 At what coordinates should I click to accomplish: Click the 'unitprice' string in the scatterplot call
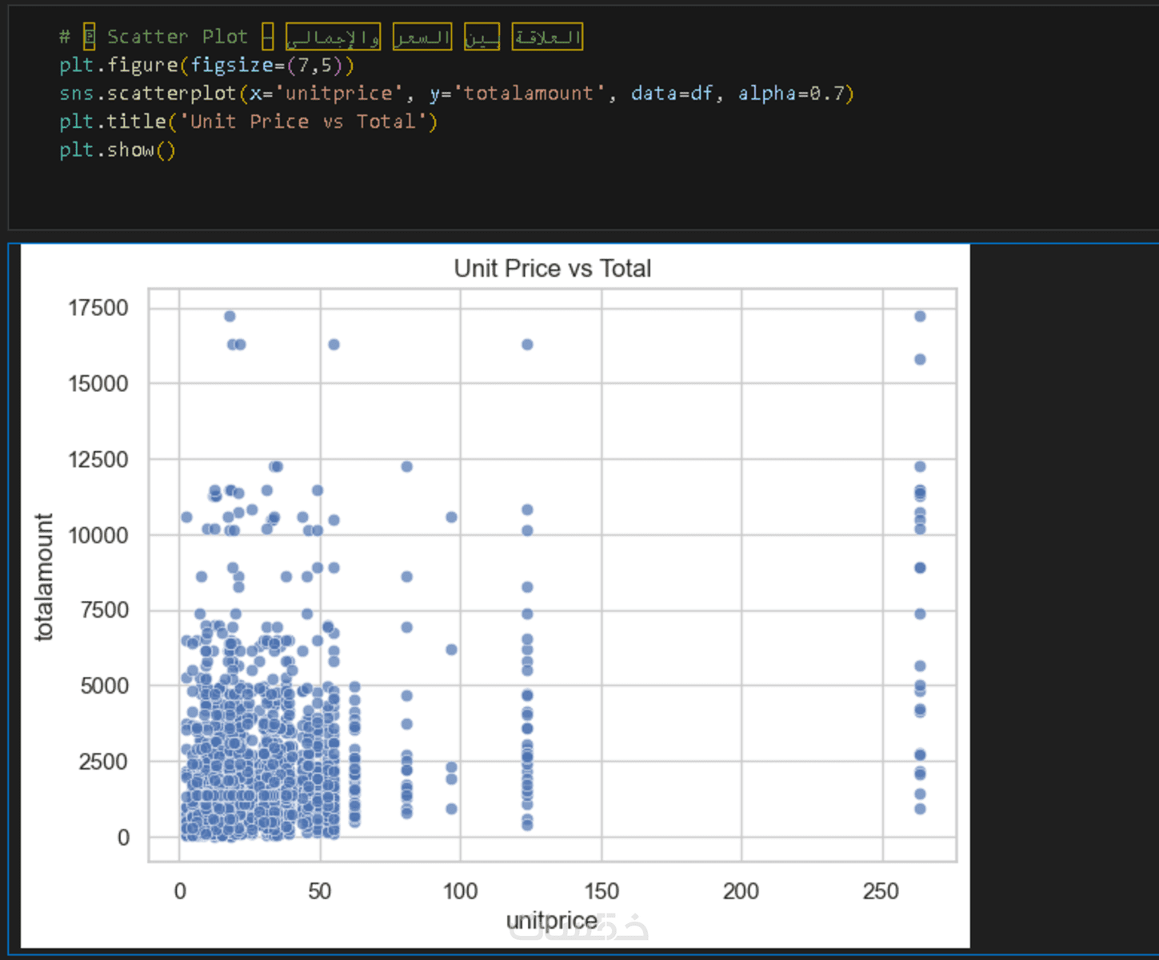[338, 94]
